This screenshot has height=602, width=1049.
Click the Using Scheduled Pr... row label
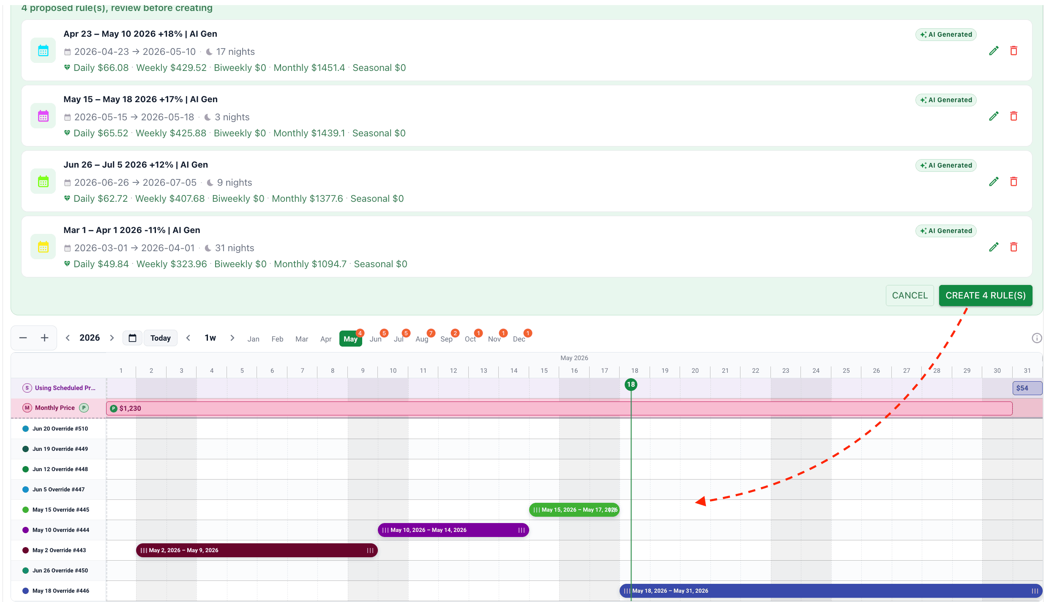point(65,388)
